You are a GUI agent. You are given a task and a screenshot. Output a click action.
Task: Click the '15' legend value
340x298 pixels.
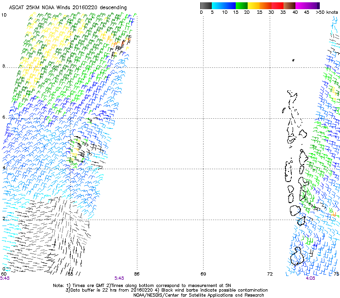click(x=236, y=12)
